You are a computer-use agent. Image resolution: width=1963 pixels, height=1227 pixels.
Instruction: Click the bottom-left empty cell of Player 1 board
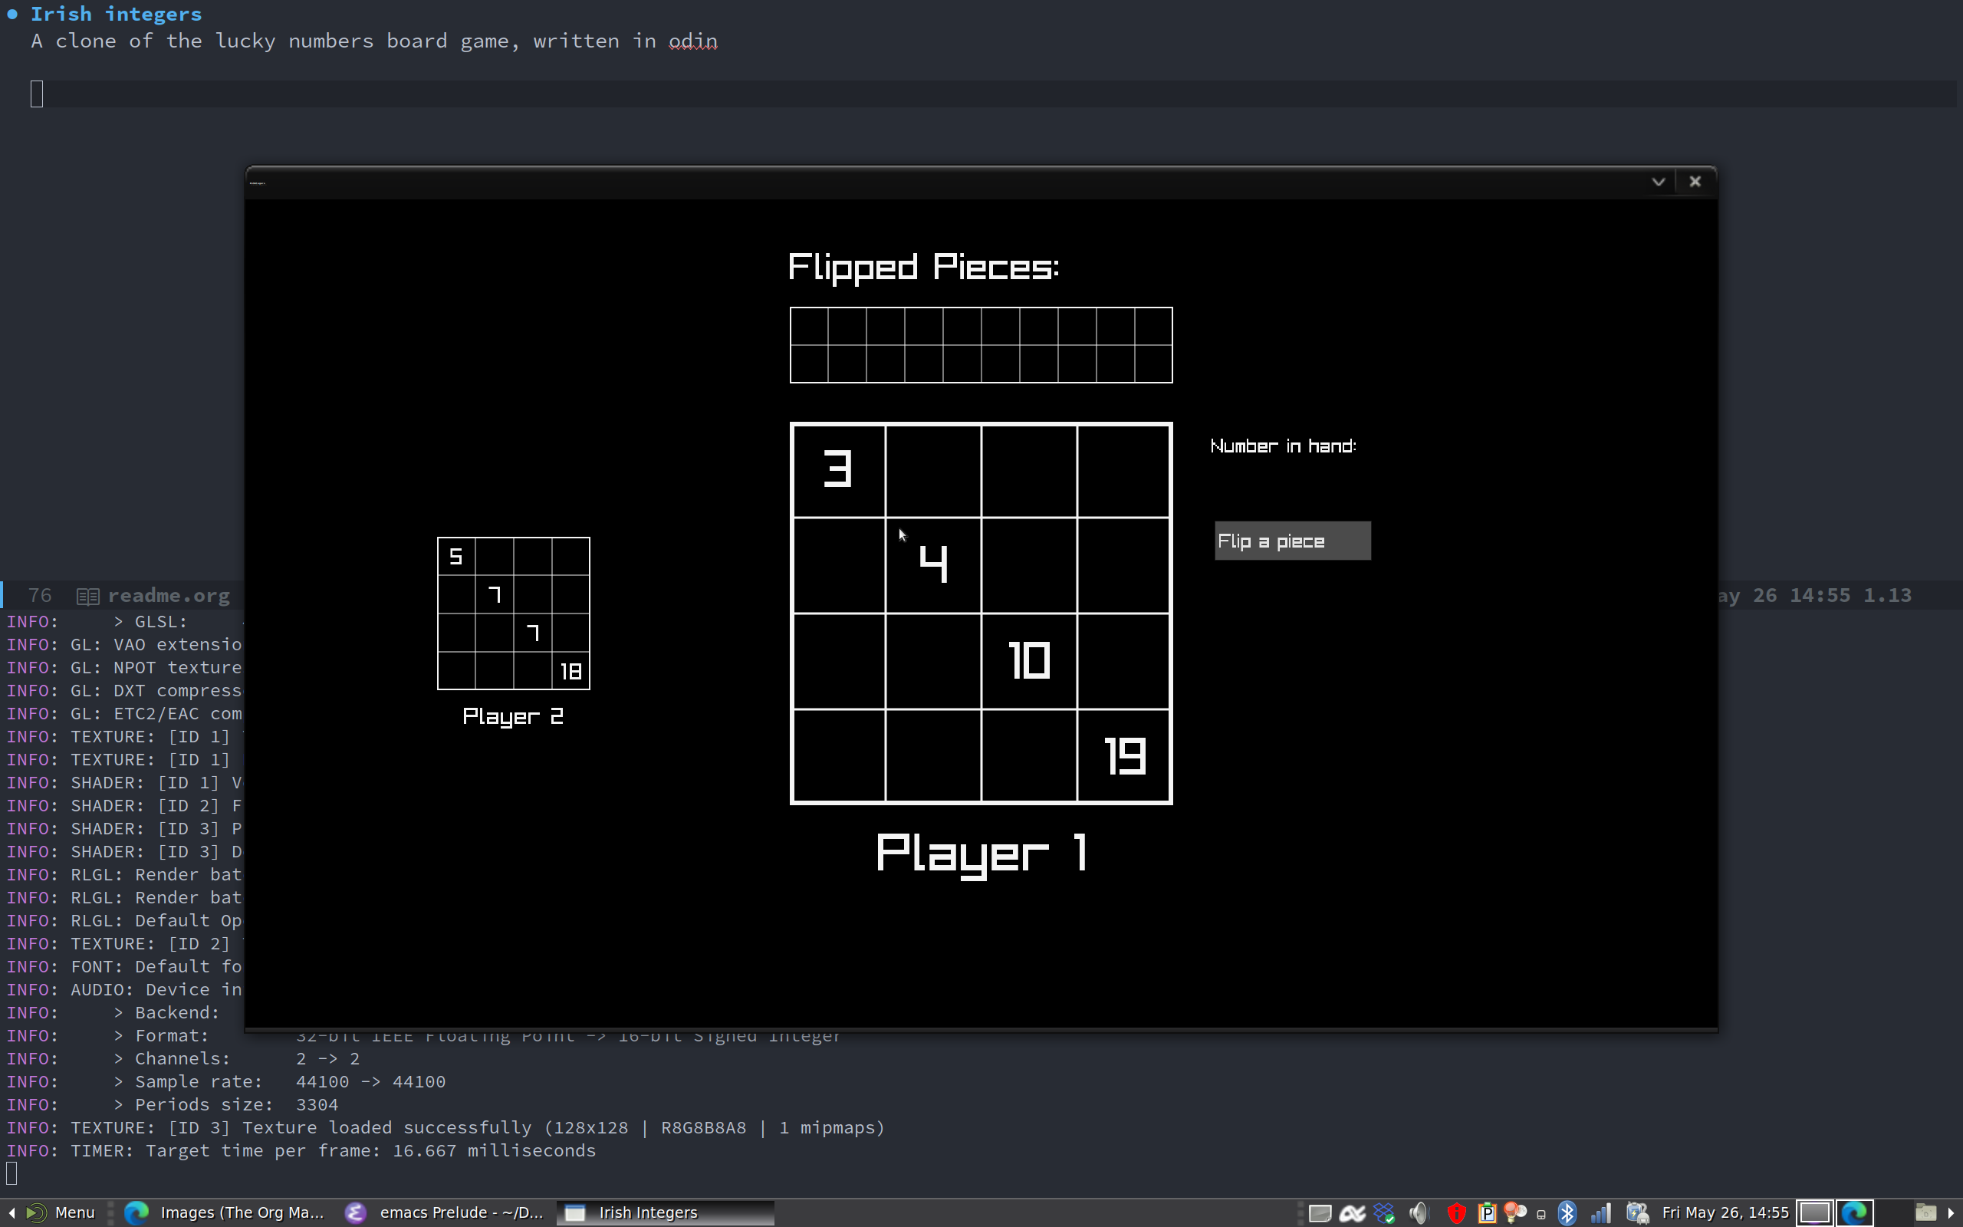point(839,755)
